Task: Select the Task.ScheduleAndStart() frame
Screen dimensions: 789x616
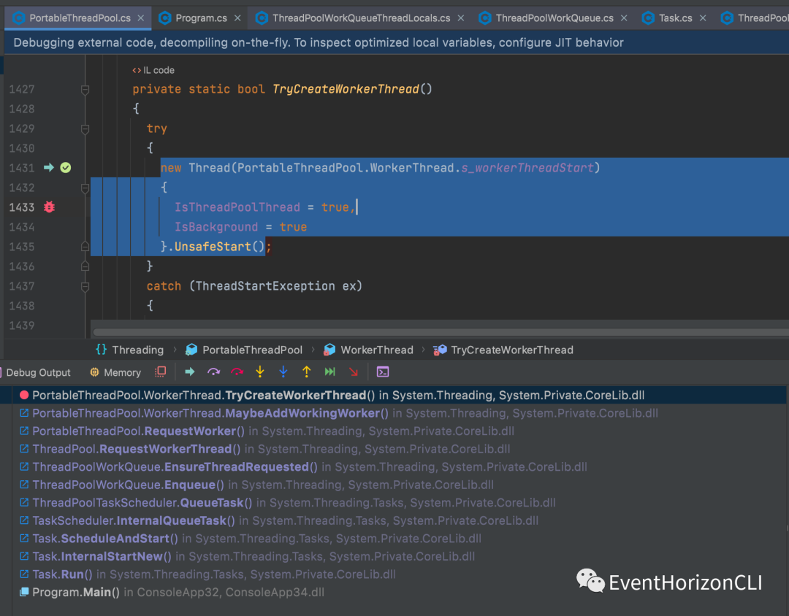Action: click(392, 539)
